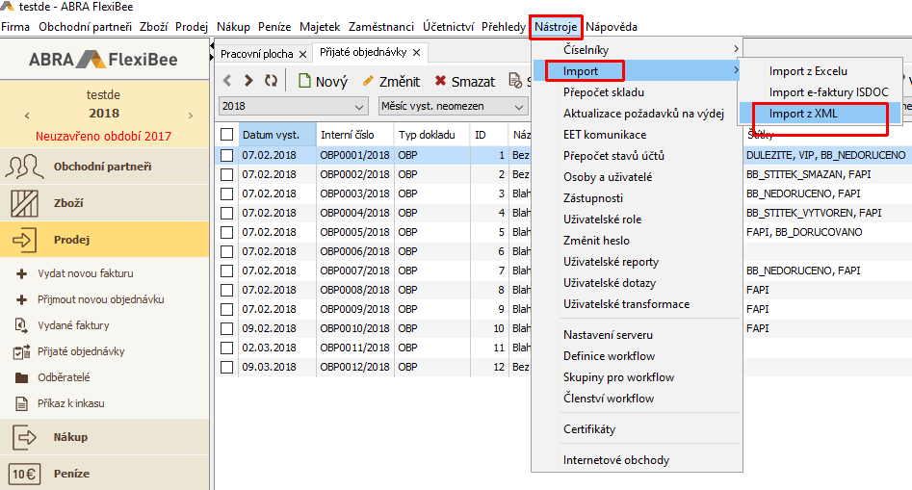Check the box for row OBP0005/2018

coord(227,232)
